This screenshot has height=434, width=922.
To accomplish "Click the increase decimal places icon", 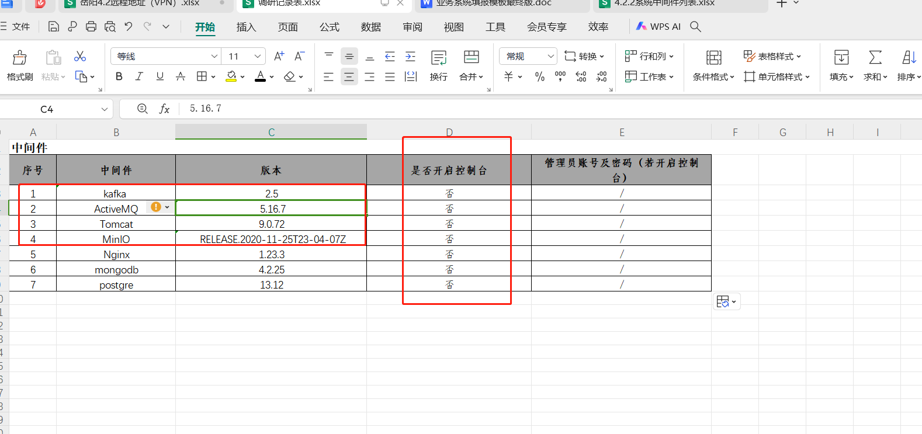I will click(581, 77).
